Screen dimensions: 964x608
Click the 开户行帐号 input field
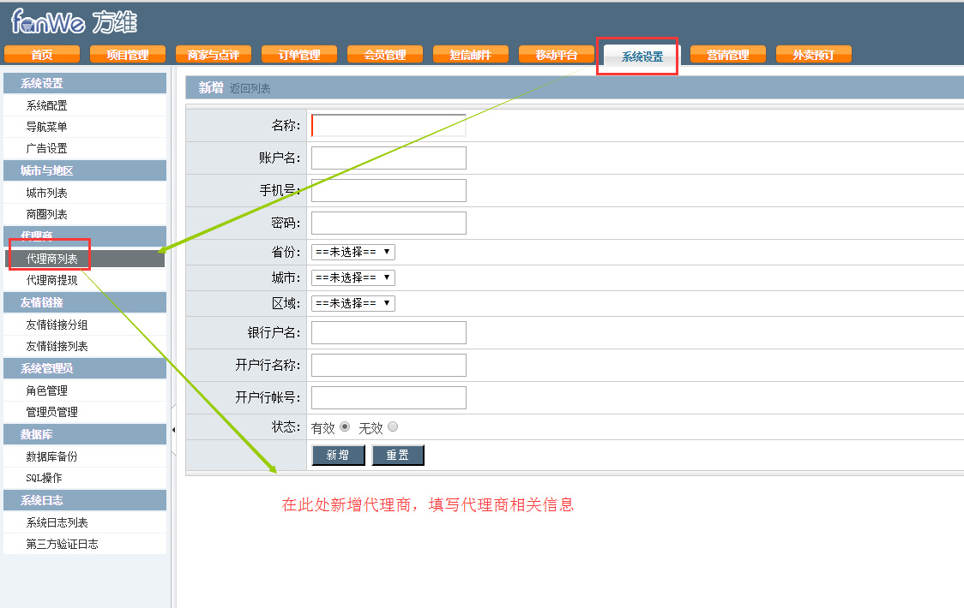[389, 397]
